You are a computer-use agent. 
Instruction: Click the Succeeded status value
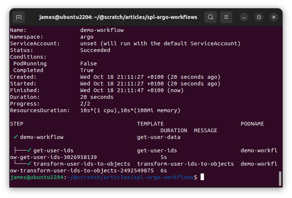tap(95, 50)
